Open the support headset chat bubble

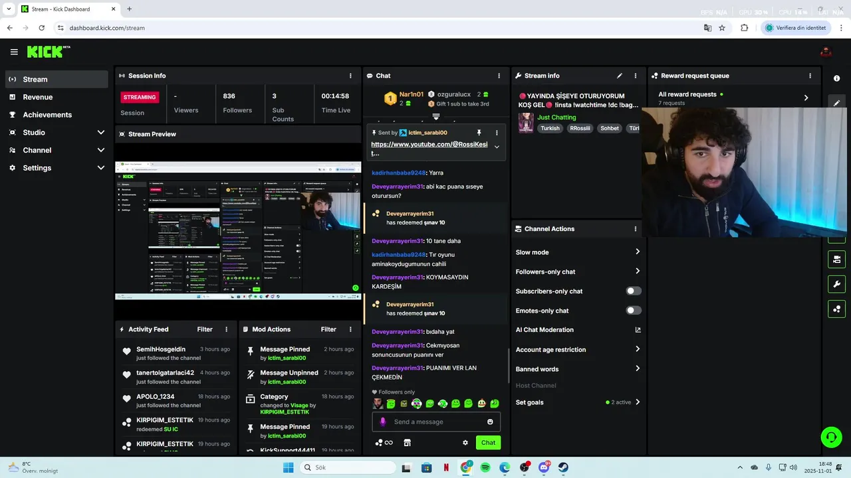(x=831, y=437)
